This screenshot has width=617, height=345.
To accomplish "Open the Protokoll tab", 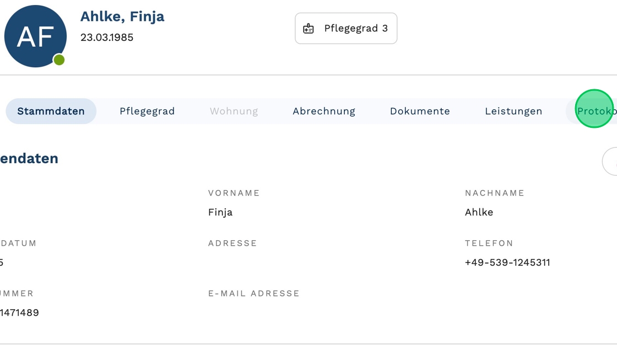I will pyautogui.click(x=595, y=111).
